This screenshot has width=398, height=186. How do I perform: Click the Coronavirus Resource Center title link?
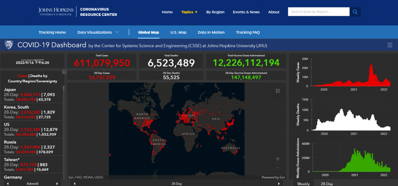[x=98, y=12]
